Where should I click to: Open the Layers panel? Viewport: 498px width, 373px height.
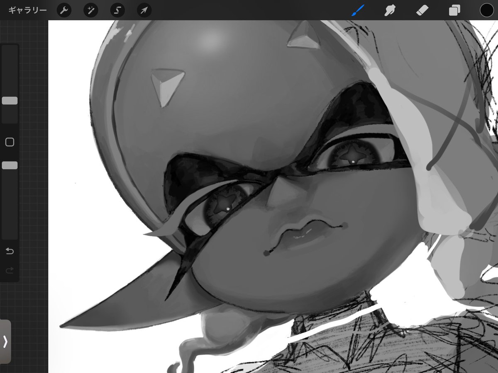pyautogui.click(x=454, y=10)
